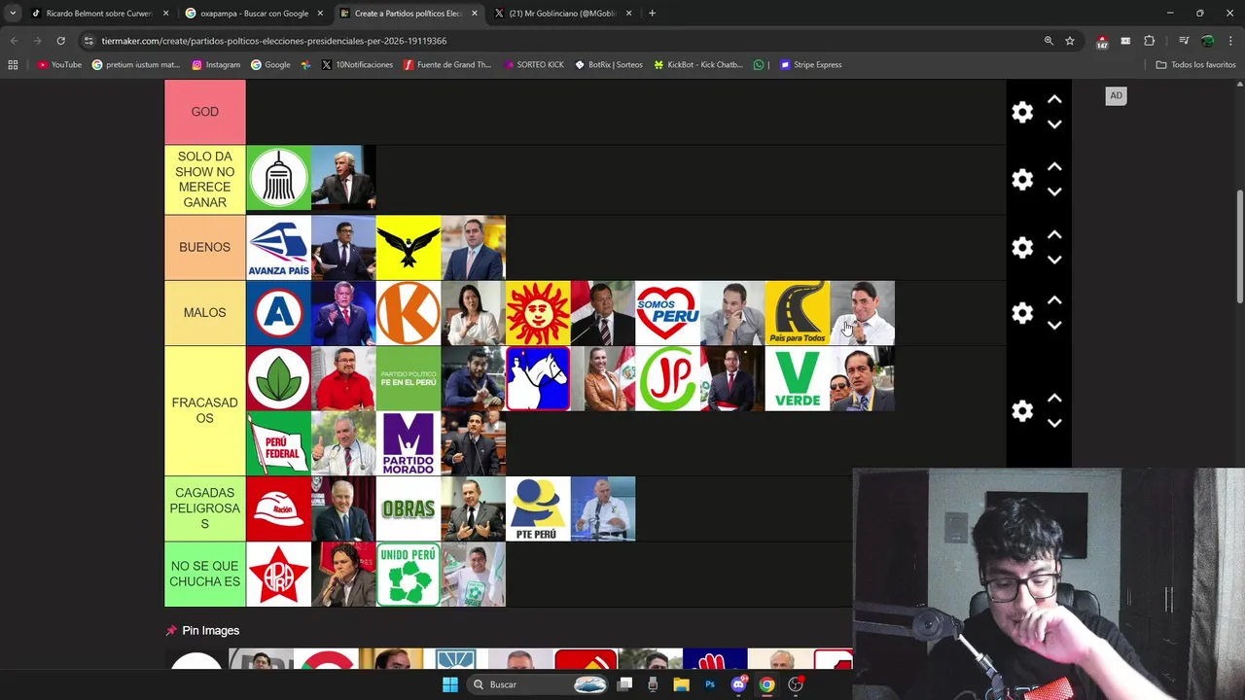Move the GOD tier row down
The width and height of the screenshot is (1245, 700).
tap(1054, 124)
